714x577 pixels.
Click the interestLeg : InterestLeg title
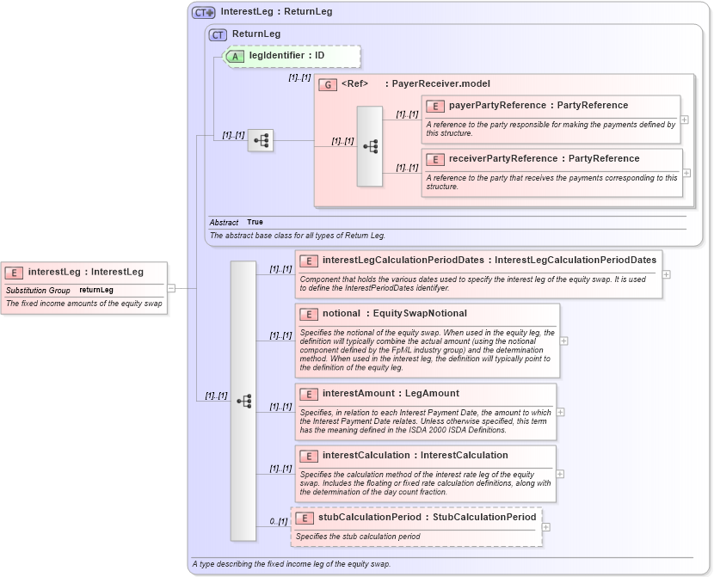(86, 272)
